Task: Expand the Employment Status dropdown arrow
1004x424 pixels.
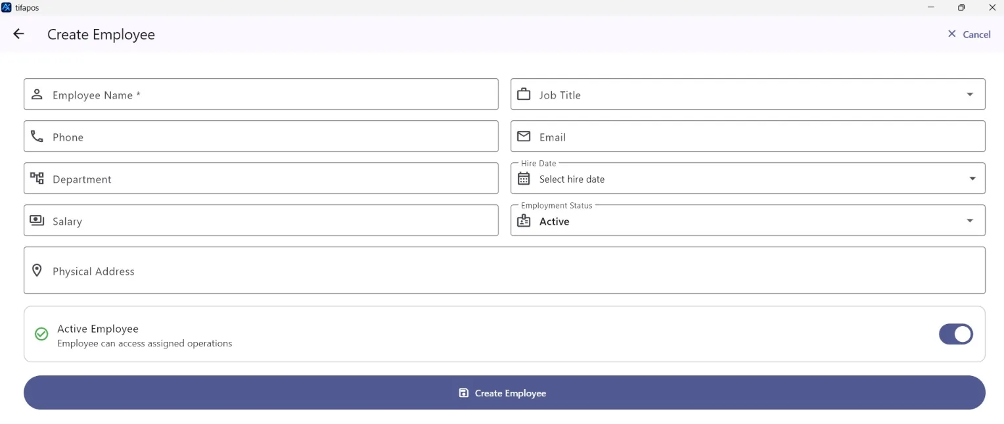Action: (970, 221)
